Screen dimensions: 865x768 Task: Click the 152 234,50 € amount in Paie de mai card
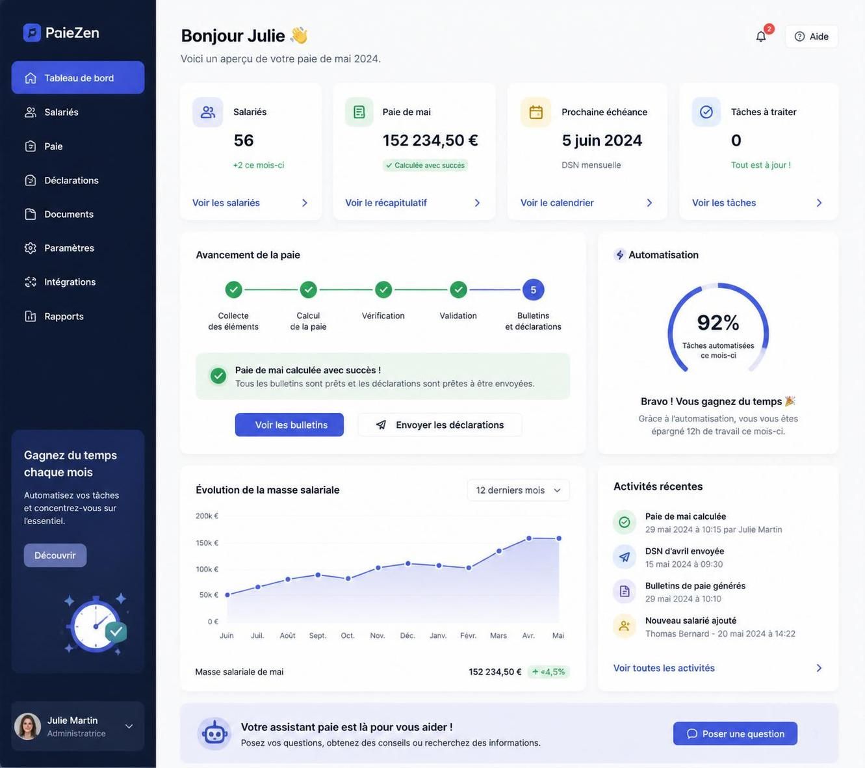click(x=430, y=140)
